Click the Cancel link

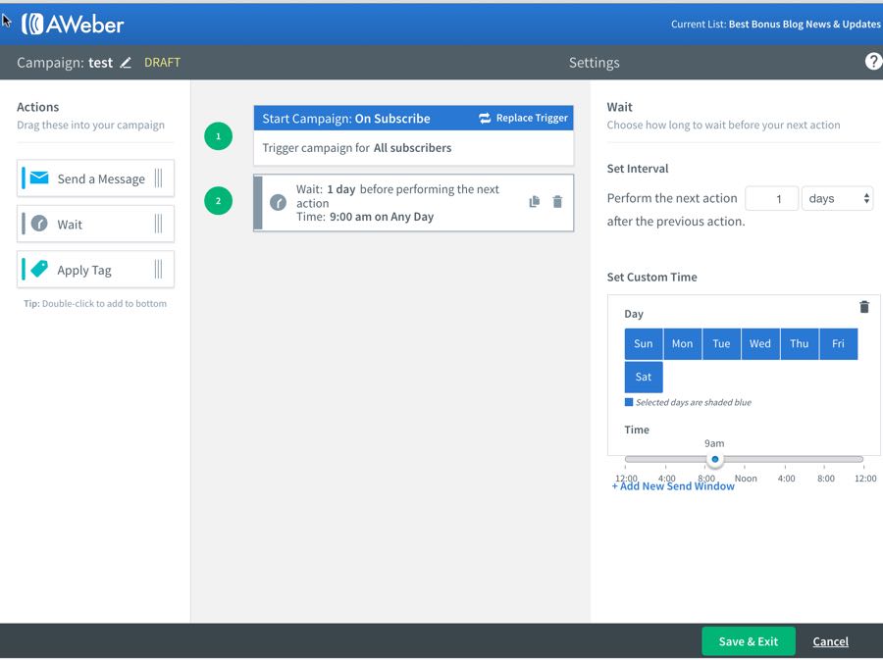click(x=830, y=641)
